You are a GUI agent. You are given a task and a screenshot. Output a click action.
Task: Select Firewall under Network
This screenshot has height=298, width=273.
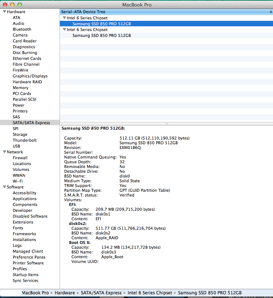[20, 158]
